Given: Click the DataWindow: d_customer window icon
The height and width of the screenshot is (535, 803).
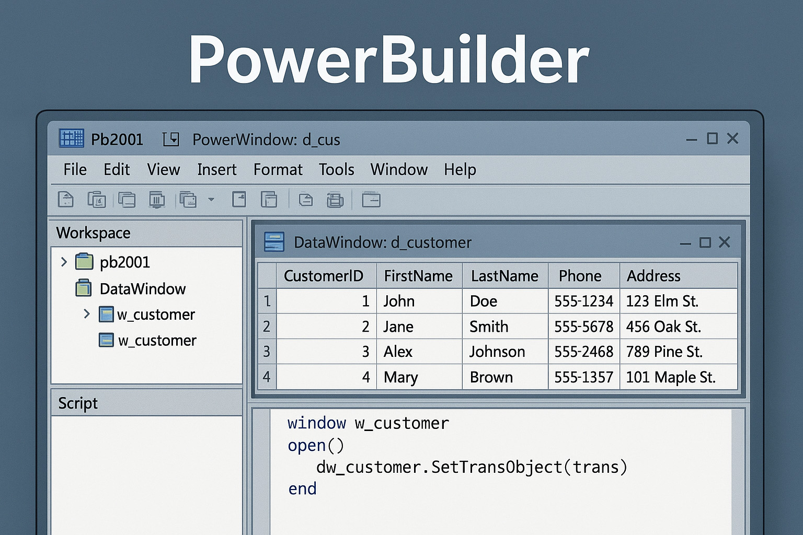Looking at the screenshot, I should click(274, 242).
